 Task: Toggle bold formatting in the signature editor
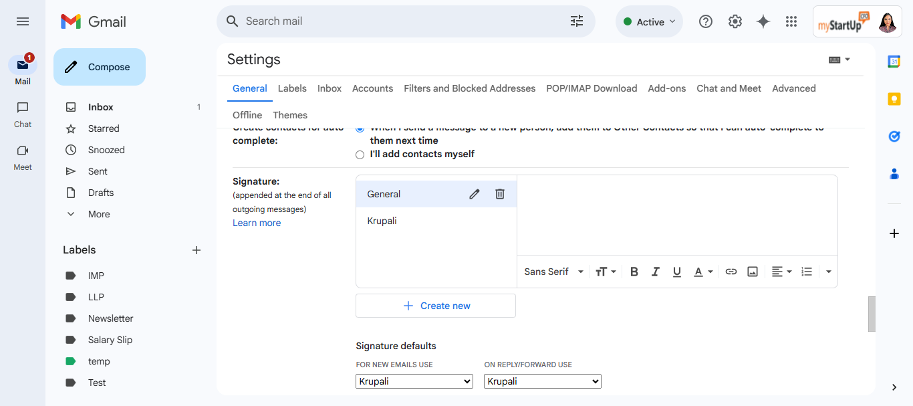[x=634, y=272]
